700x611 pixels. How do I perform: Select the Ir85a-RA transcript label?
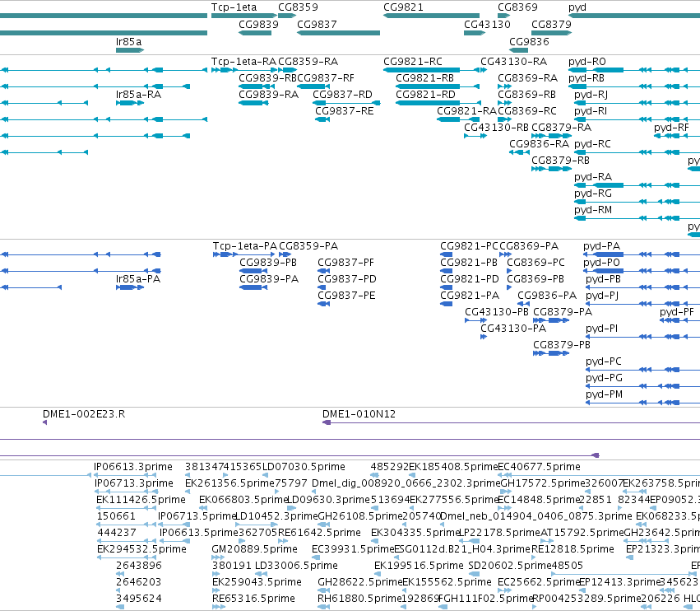(138, 95)
